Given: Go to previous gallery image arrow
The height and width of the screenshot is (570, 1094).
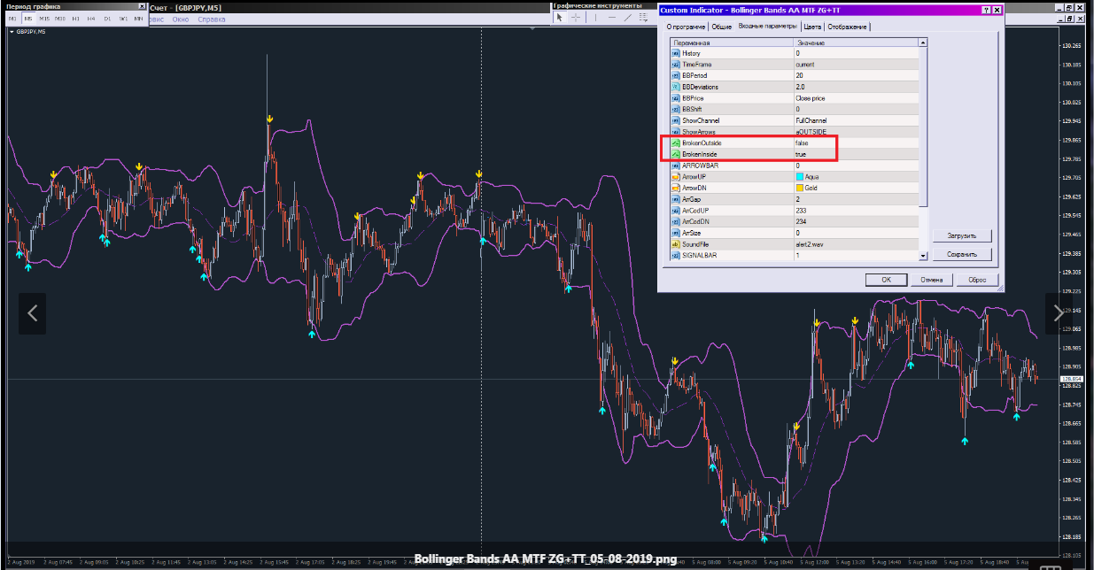Looking at the screenshot, I should coord(33,312).
